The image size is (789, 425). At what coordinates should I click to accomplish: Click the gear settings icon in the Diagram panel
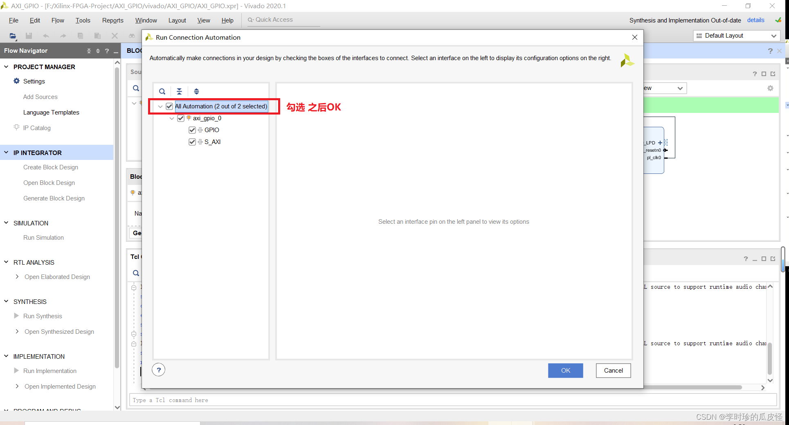[x=770, y=88]
